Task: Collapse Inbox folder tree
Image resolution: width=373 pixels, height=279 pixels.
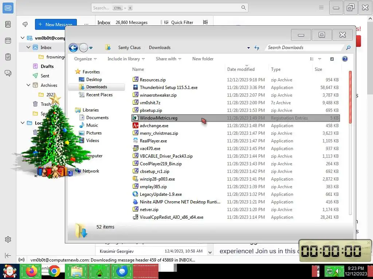Action: point(28,47)
